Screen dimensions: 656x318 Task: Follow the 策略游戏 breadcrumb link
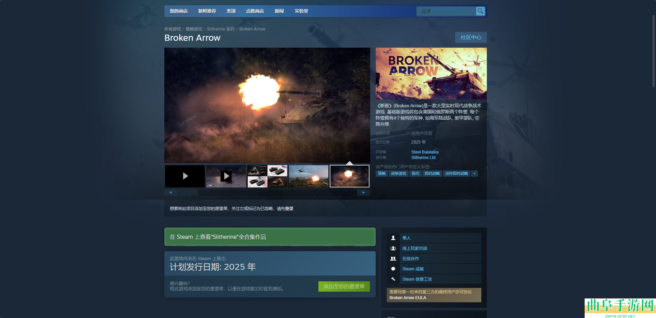coord(194,29)
